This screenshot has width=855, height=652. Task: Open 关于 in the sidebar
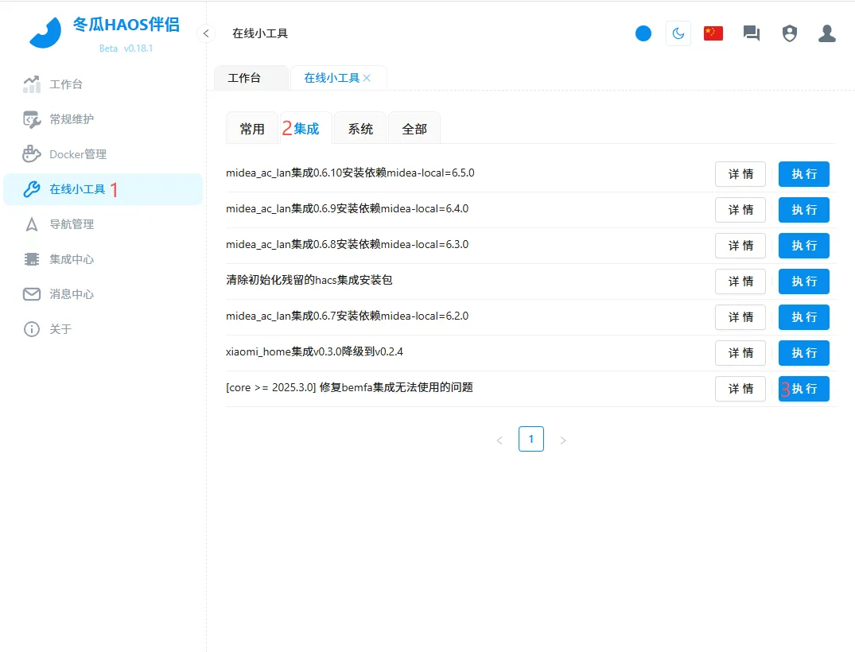click(x=103, y=328)
